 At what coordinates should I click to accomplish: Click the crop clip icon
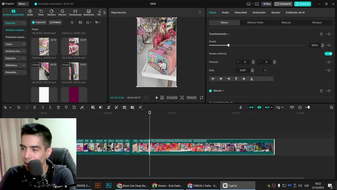point(74,107)
